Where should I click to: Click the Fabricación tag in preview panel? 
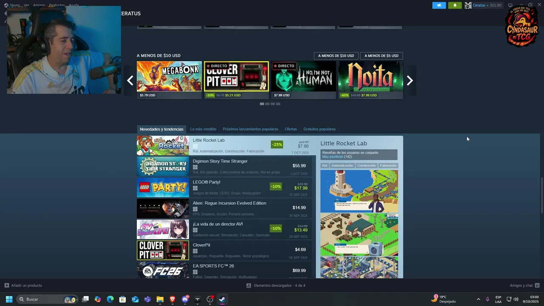tap(388, 166)
